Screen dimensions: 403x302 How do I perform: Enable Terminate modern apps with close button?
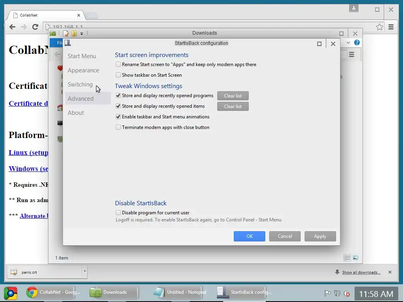click(118, 127)
